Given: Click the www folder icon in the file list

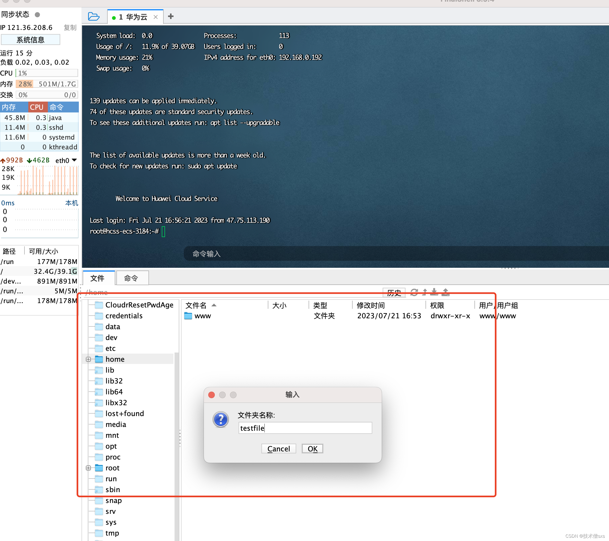Looking at the screenshot, I should tap(188, 316).
